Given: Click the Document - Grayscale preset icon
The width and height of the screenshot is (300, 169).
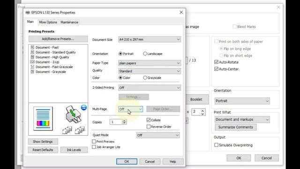Looking at the screenshot, I should click(x=32, y=71).
